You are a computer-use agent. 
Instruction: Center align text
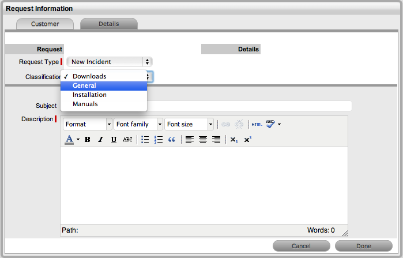(x=203, y=140)
